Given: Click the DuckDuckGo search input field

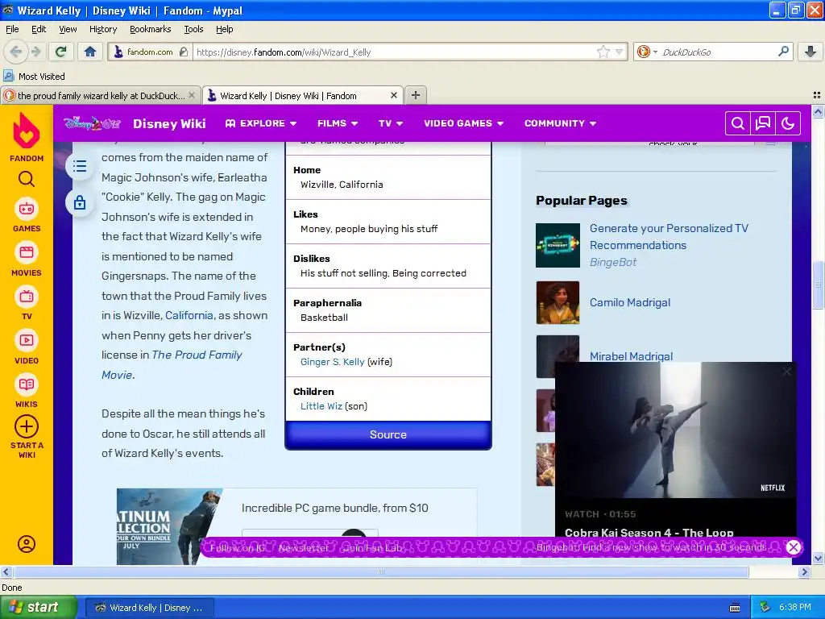Looking at the screenshot, I should (x=716, y=52).
